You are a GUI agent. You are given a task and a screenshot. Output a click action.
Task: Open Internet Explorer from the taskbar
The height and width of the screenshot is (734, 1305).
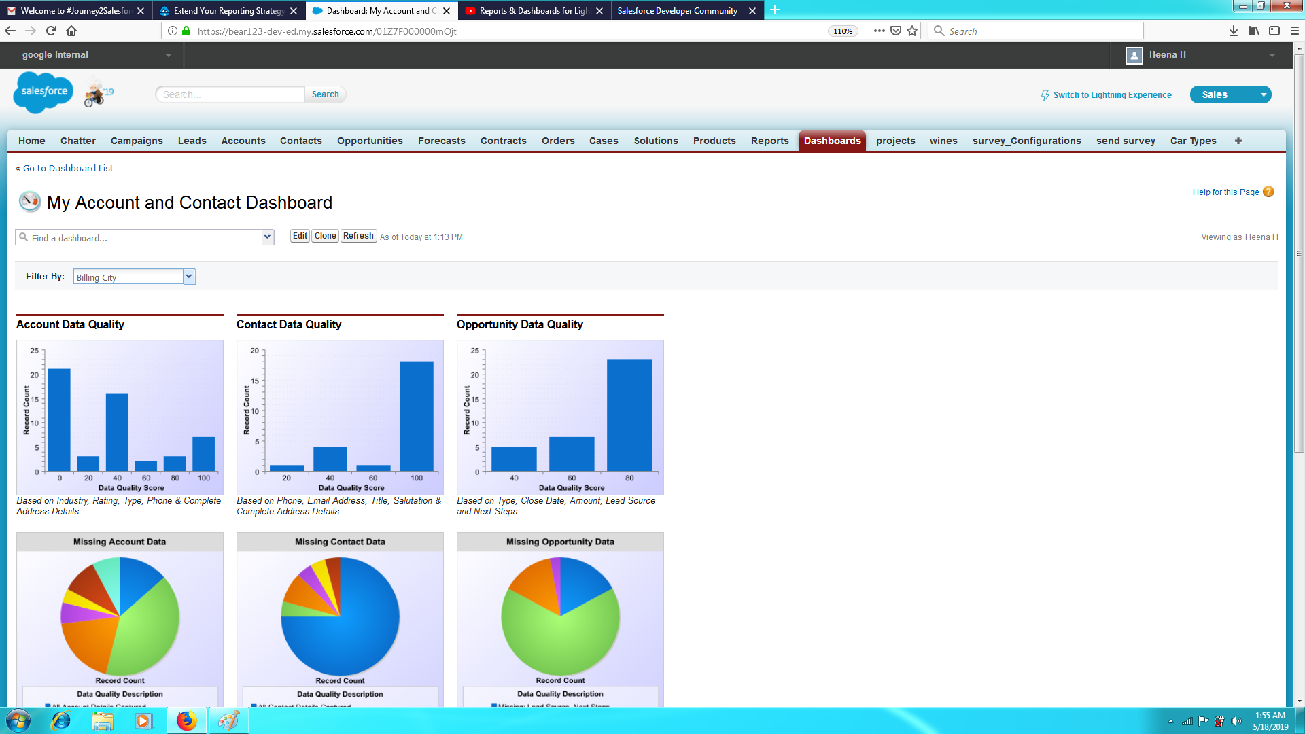pyautogui.click(x=61, y=720)
